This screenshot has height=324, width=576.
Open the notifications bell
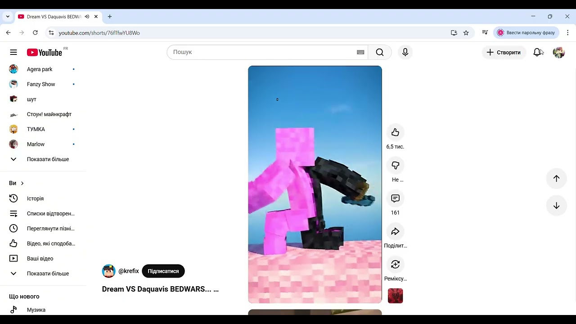[x=537, y=52]
